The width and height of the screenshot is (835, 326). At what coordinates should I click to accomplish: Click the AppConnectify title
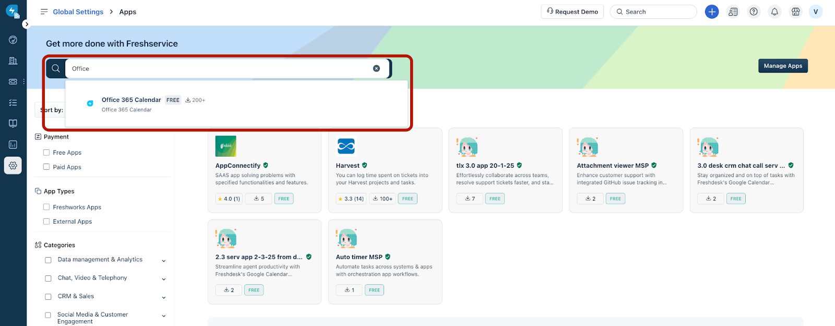point(238,166)
